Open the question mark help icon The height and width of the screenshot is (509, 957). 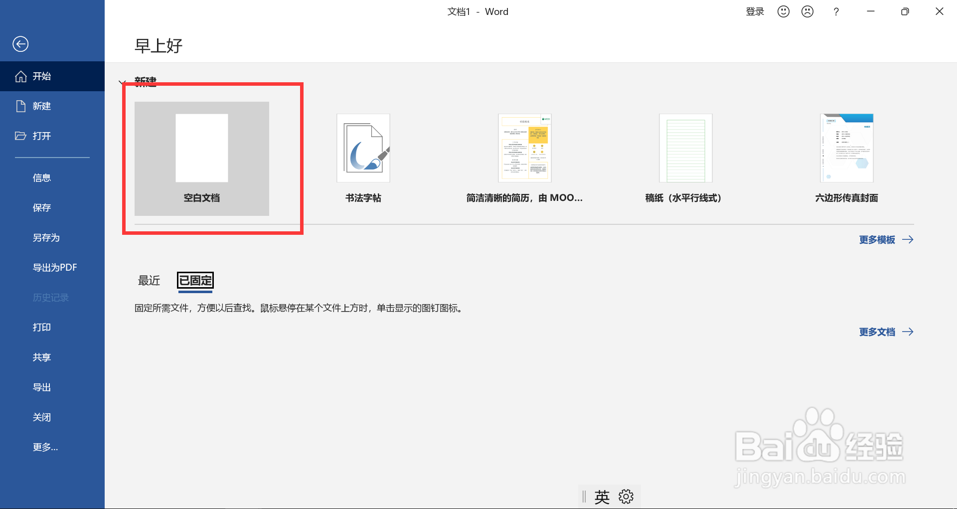click(x=836, y=11)
